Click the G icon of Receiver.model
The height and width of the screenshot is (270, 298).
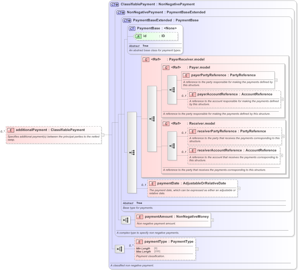point(166,124)
